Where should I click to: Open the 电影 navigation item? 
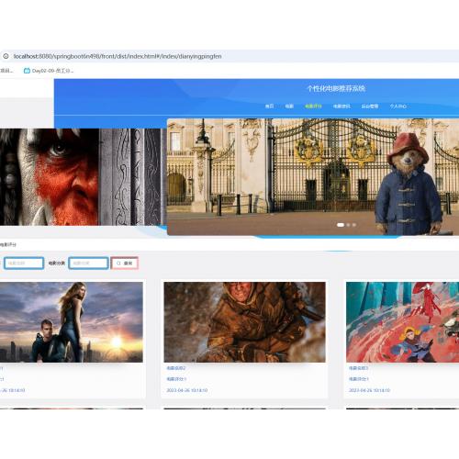tap(289, 106)
